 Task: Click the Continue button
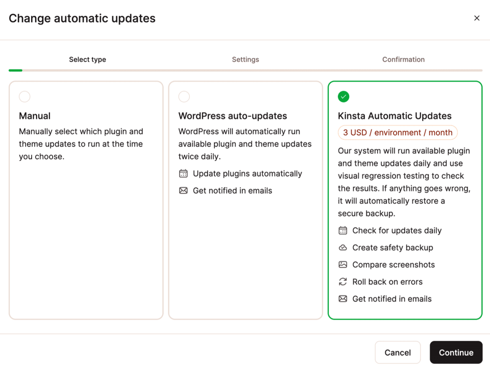[456, 352]
